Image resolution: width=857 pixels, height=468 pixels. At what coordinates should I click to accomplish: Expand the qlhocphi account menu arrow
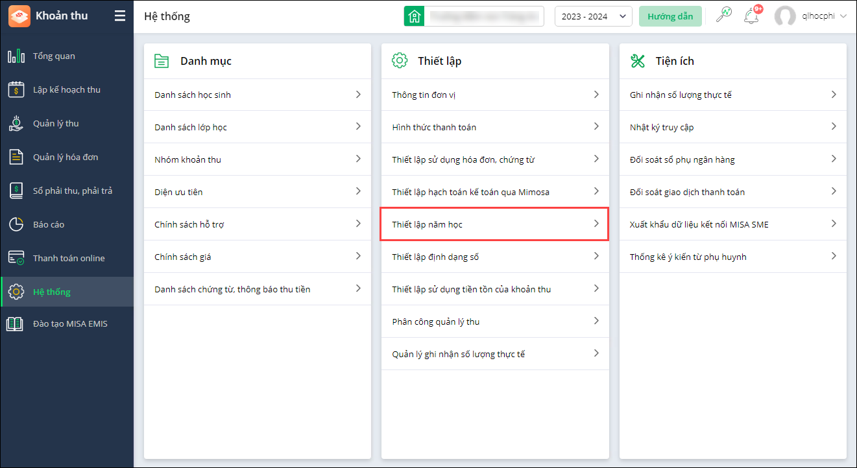(x=843, y=16)
